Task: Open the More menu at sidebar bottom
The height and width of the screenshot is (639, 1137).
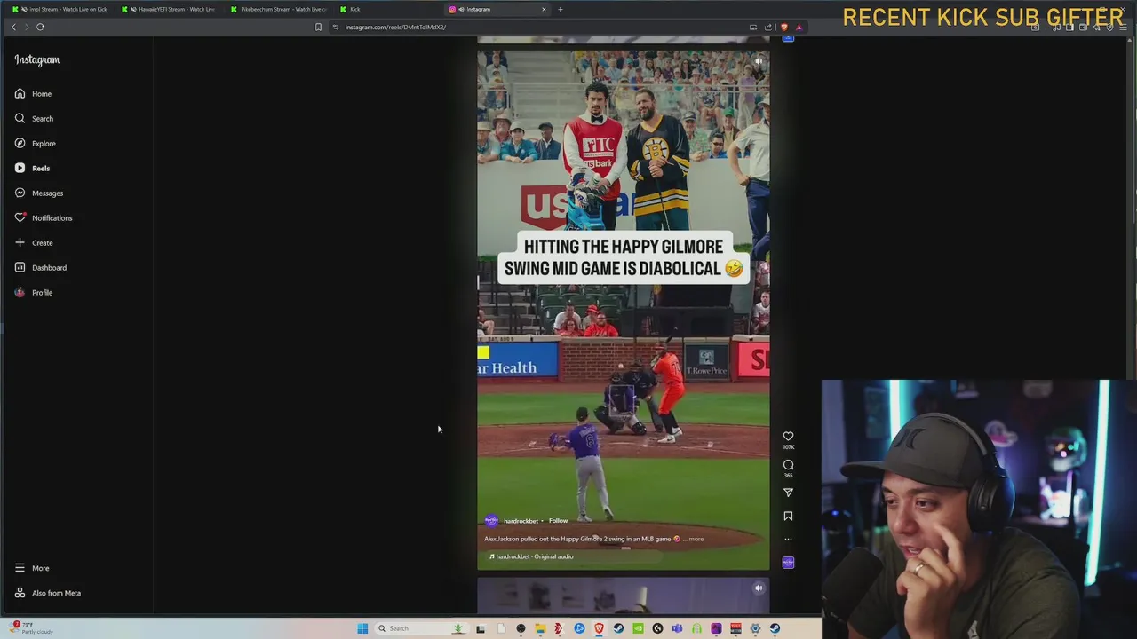Action: pyautogui.click(x=32, y=568)
